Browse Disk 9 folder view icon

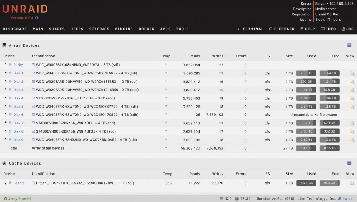pos(352,140)
